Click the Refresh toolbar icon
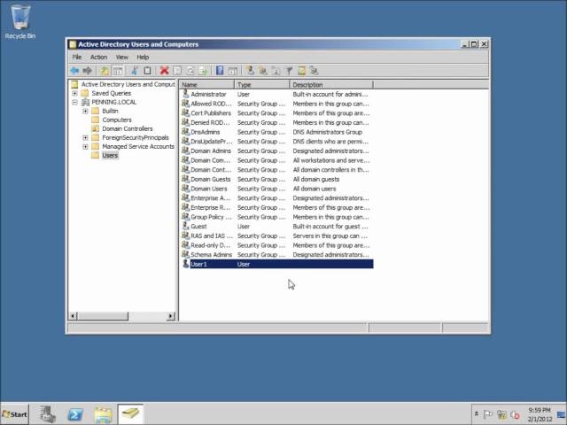Viewport: 567px width, 425px height. coord(190,71)
